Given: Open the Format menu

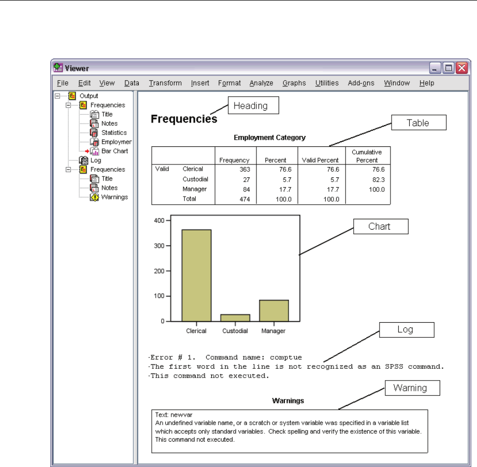Looking at the screenshot, I should [x=229, y=83].
